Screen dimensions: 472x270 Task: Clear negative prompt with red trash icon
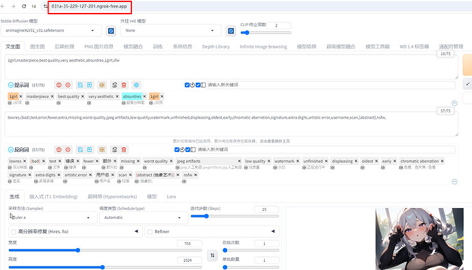(124, 149)
